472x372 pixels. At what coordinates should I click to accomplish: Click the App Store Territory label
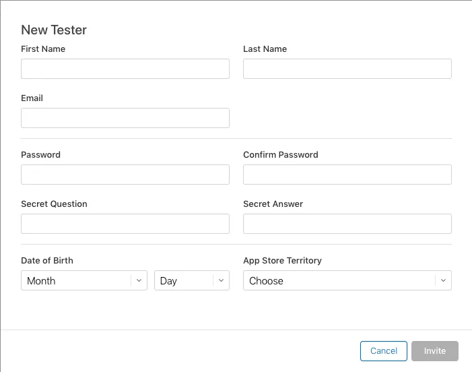click(x=283, y=260)
